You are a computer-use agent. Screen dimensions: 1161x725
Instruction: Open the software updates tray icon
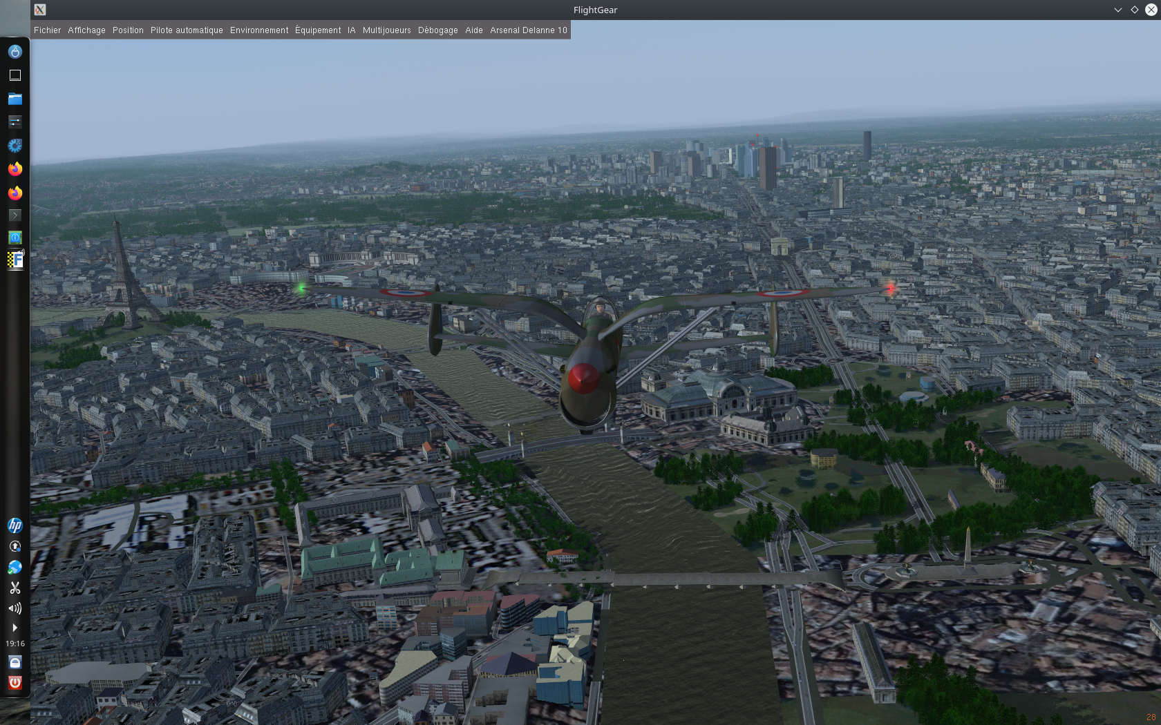point(15,546)
